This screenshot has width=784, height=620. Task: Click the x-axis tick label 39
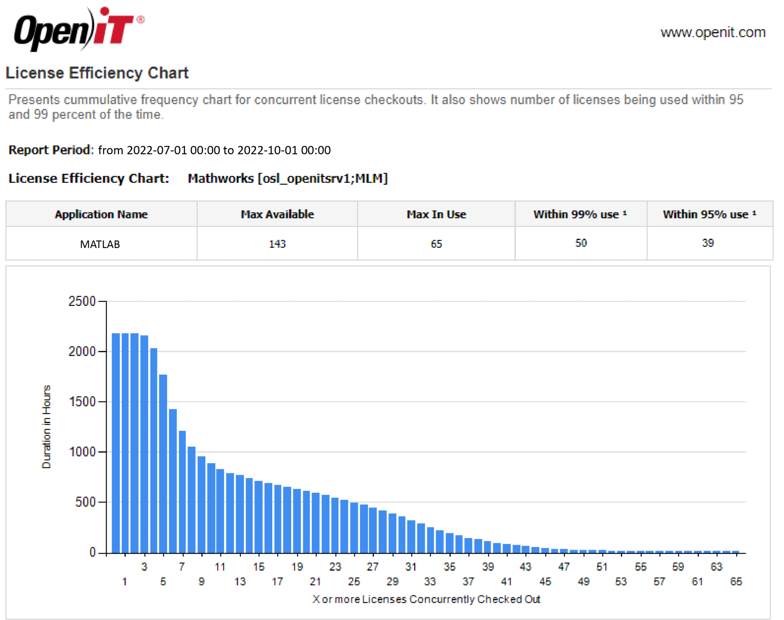pyautogui.click(x=488, y=566)
